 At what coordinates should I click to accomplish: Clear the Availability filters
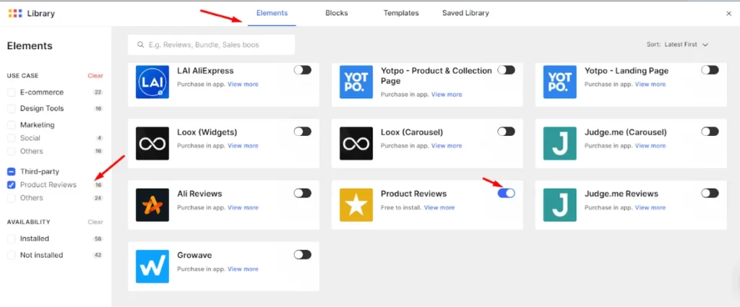[95, 222]
